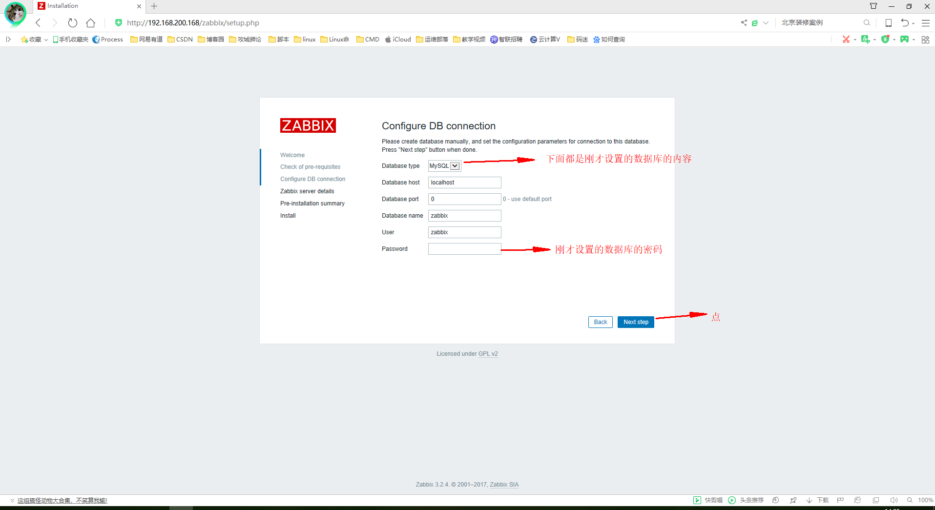Open mobile view tablet icon
The width and height of the screenshot is (935, 510).
(x=889, y=23)
